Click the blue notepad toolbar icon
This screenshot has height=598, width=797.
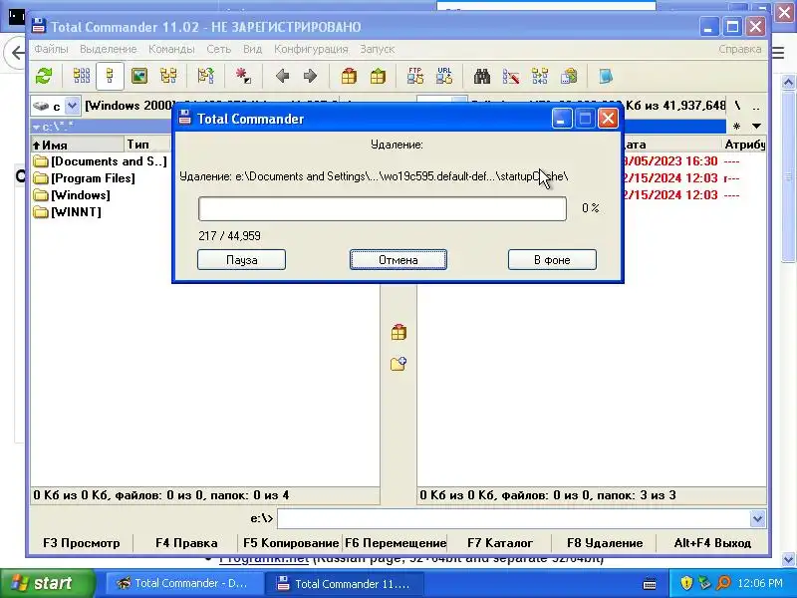coord(606,77)
